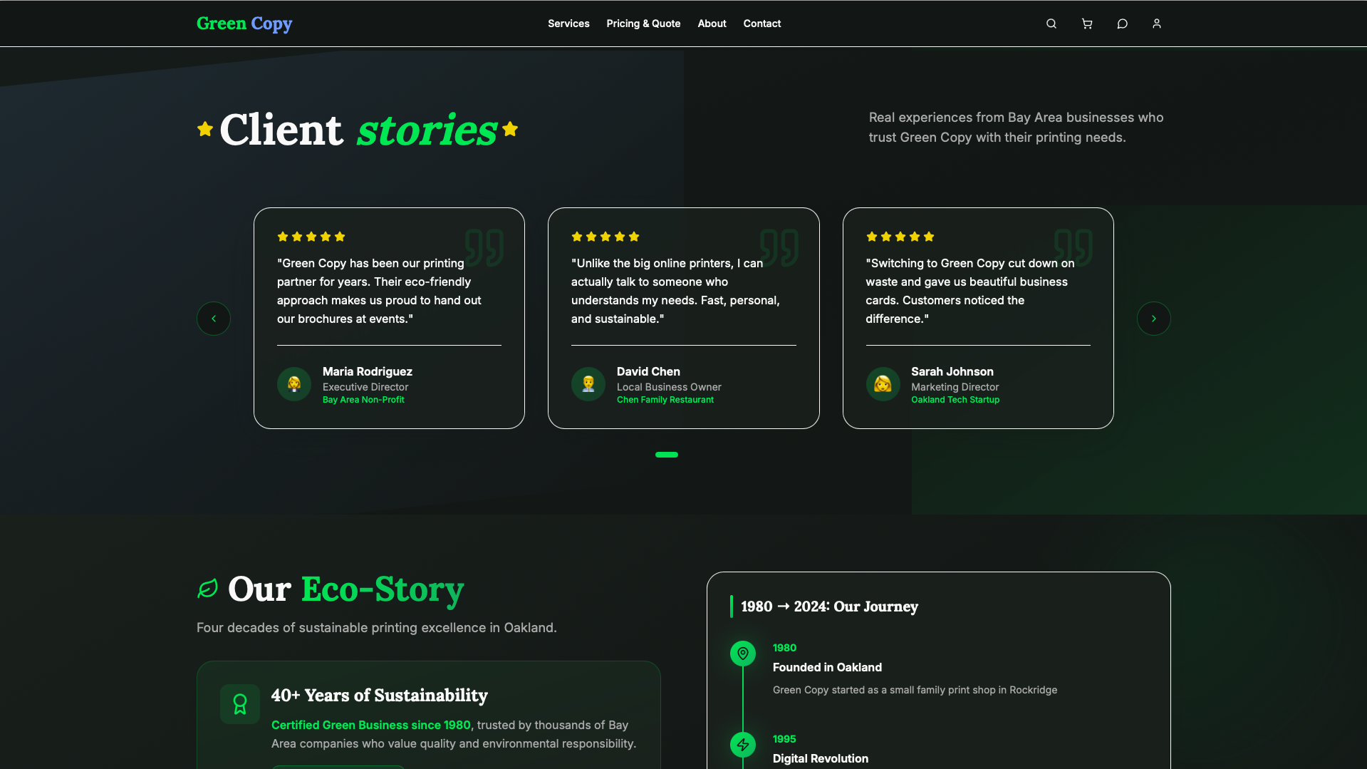This screenshot has height=769, width=1367.
Task: Click the Green Copy logo
Action: point(244,24)
